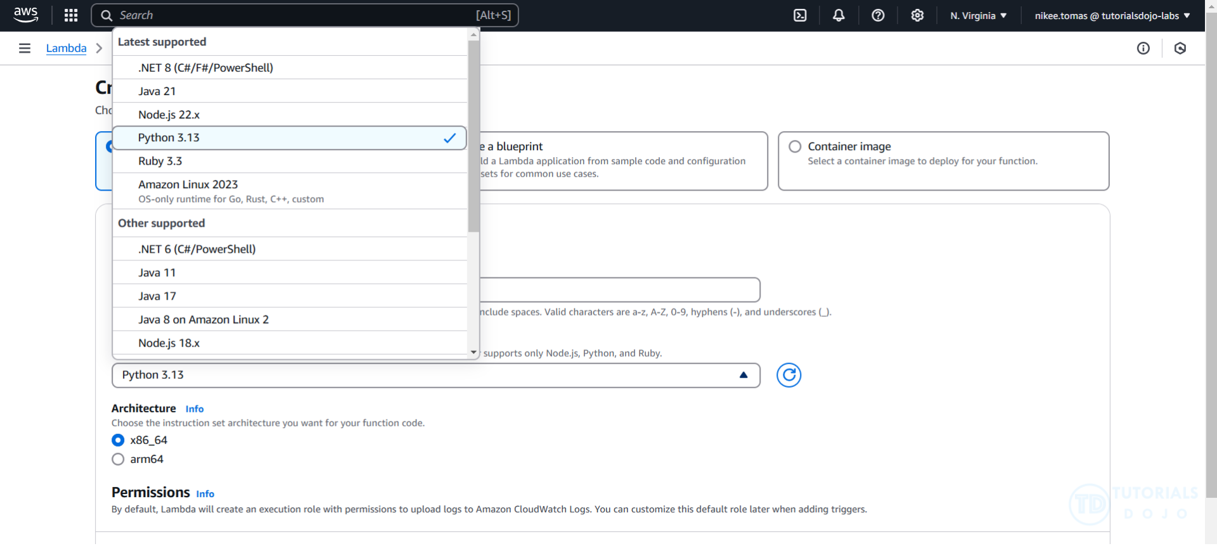Click the function name input field

619,289
